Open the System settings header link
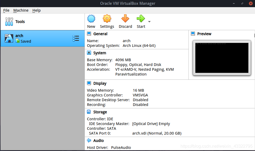Screen dimensions: 255x151 (x=100, y=53)
